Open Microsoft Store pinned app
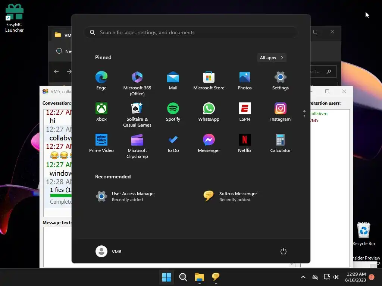This screenshot has height=286, width=382. 209,81
